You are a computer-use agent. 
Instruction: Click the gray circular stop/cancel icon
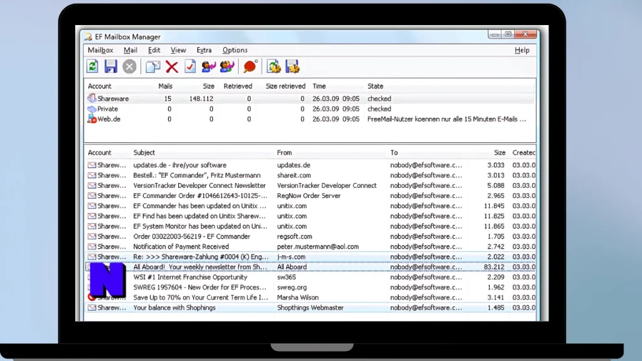point(129,66)
